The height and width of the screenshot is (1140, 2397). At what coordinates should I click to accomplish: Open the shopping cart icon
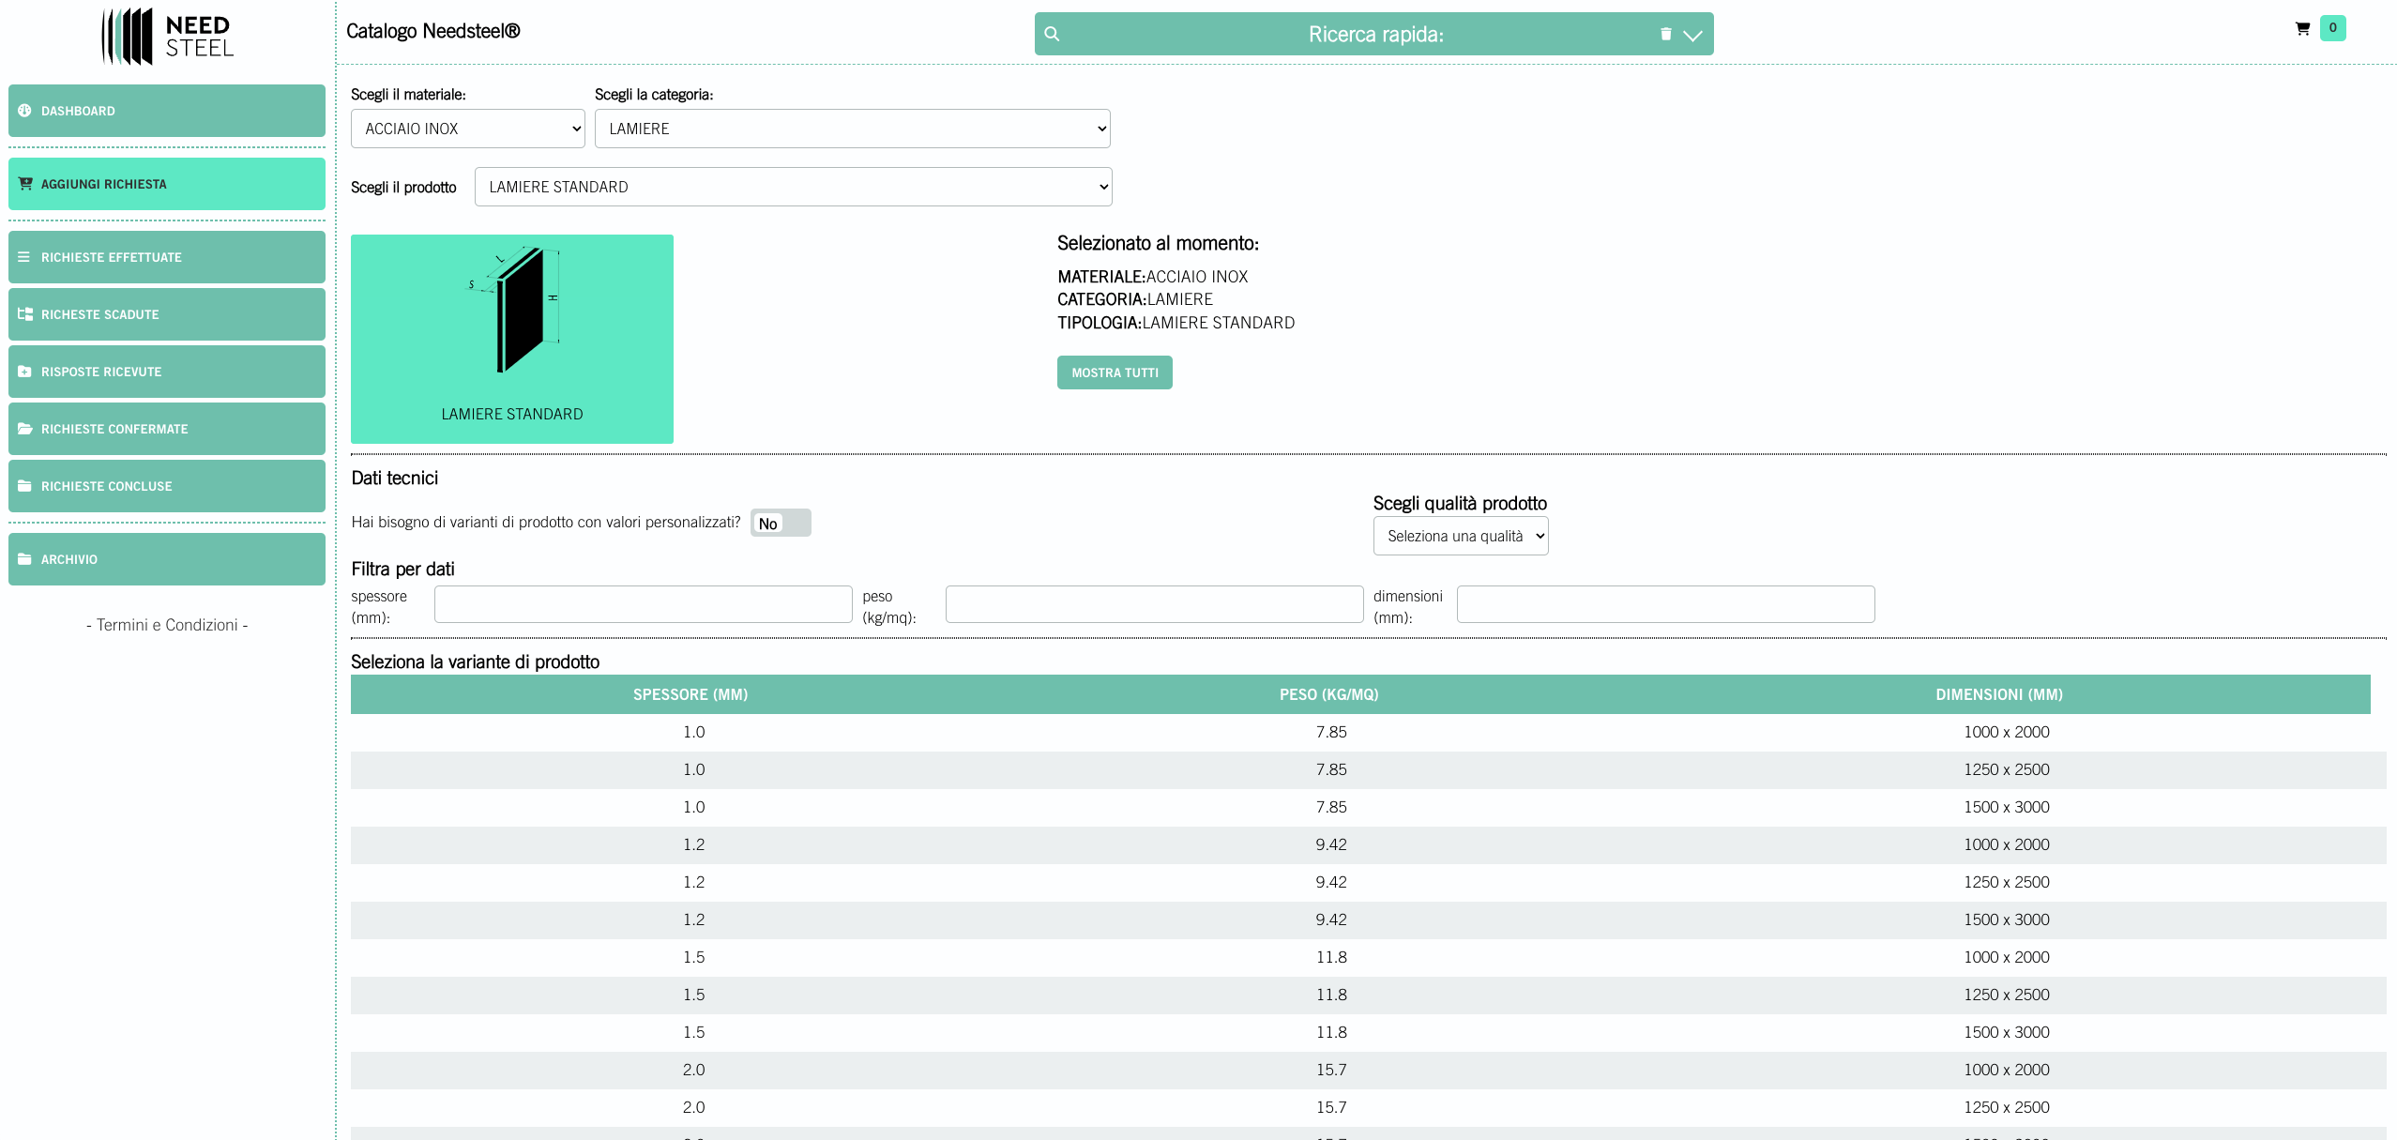pos(2302,28)
